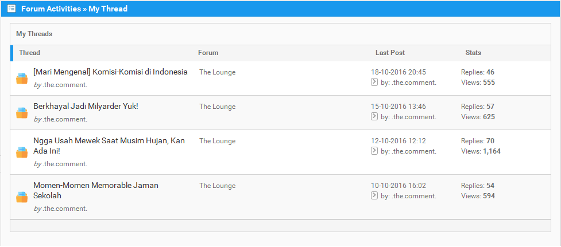Go to last post arrow dated 10-10-2016
This screenshot has height=247, width=561.
374,195
